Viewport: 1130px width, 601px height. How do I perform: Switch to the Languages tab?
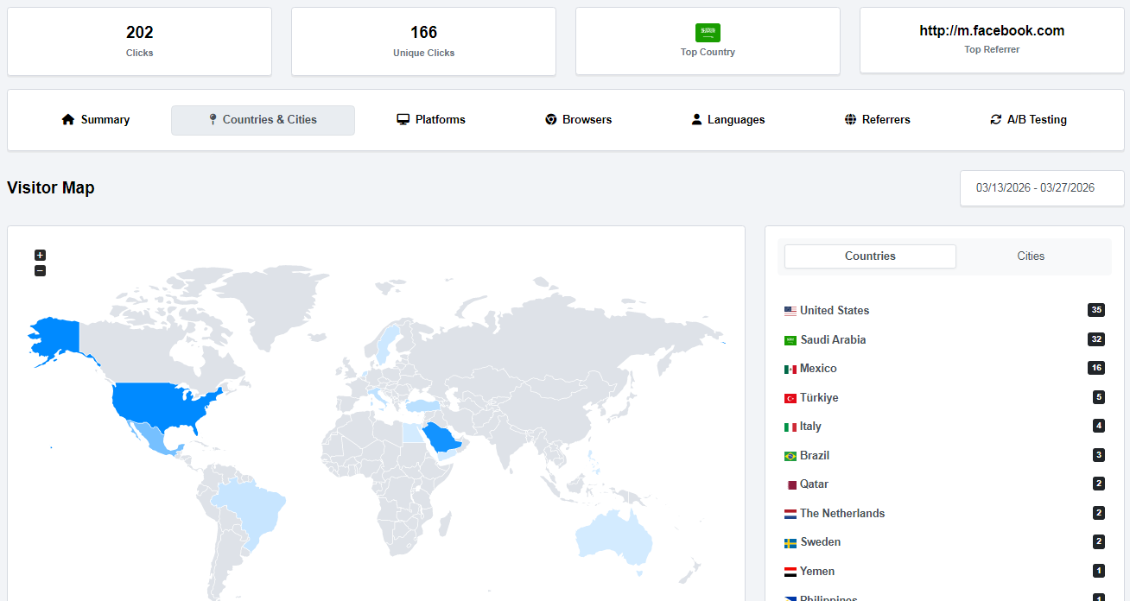coord(727,120)
